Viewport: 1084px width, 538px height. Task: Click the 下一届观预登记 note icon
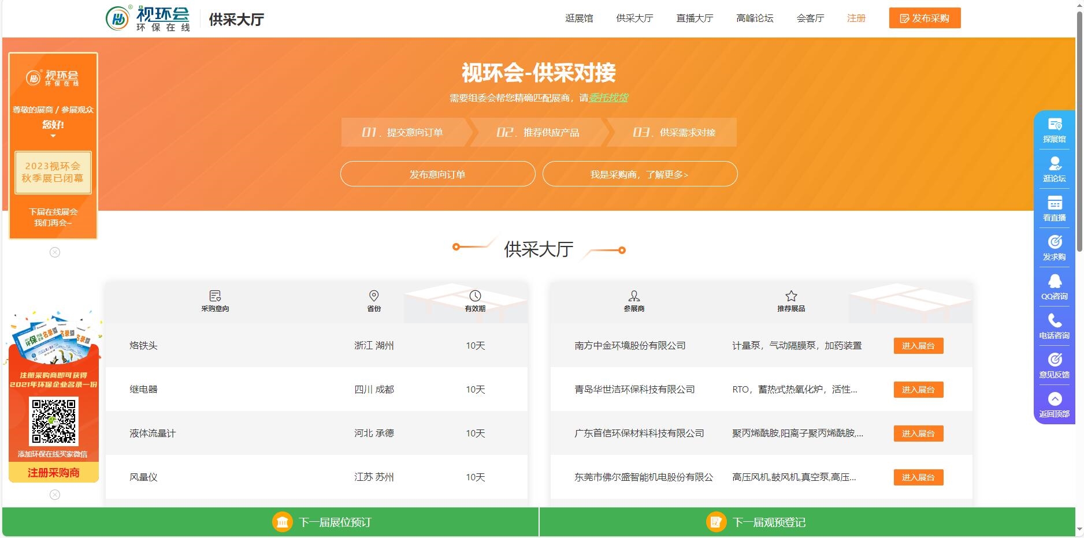coord(716,522)
